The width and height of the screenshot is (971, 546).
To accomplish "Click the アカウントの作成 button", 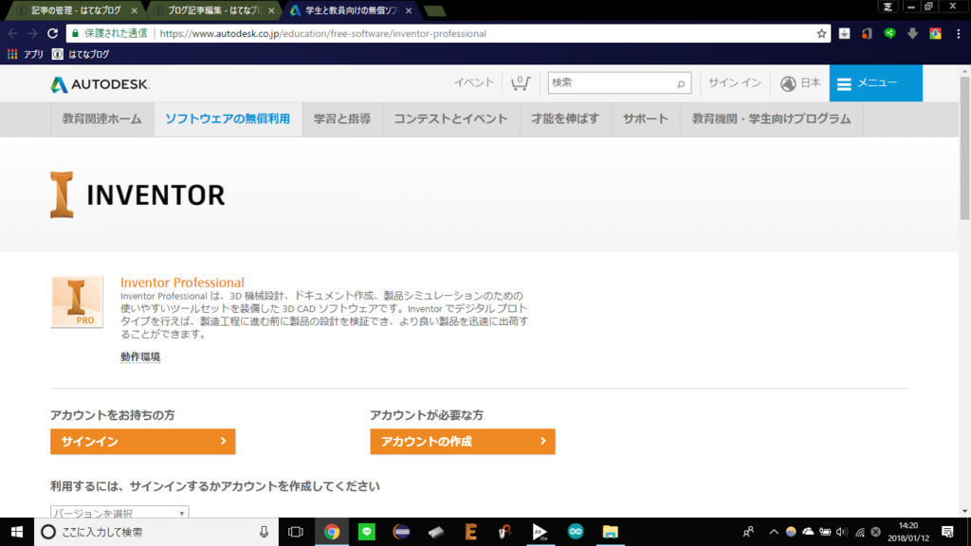I will tap(463, 442).
